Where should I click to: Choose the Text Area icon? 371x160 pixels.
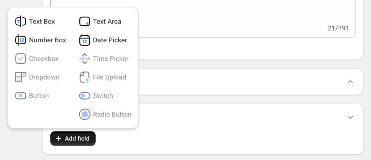(85, 21)
